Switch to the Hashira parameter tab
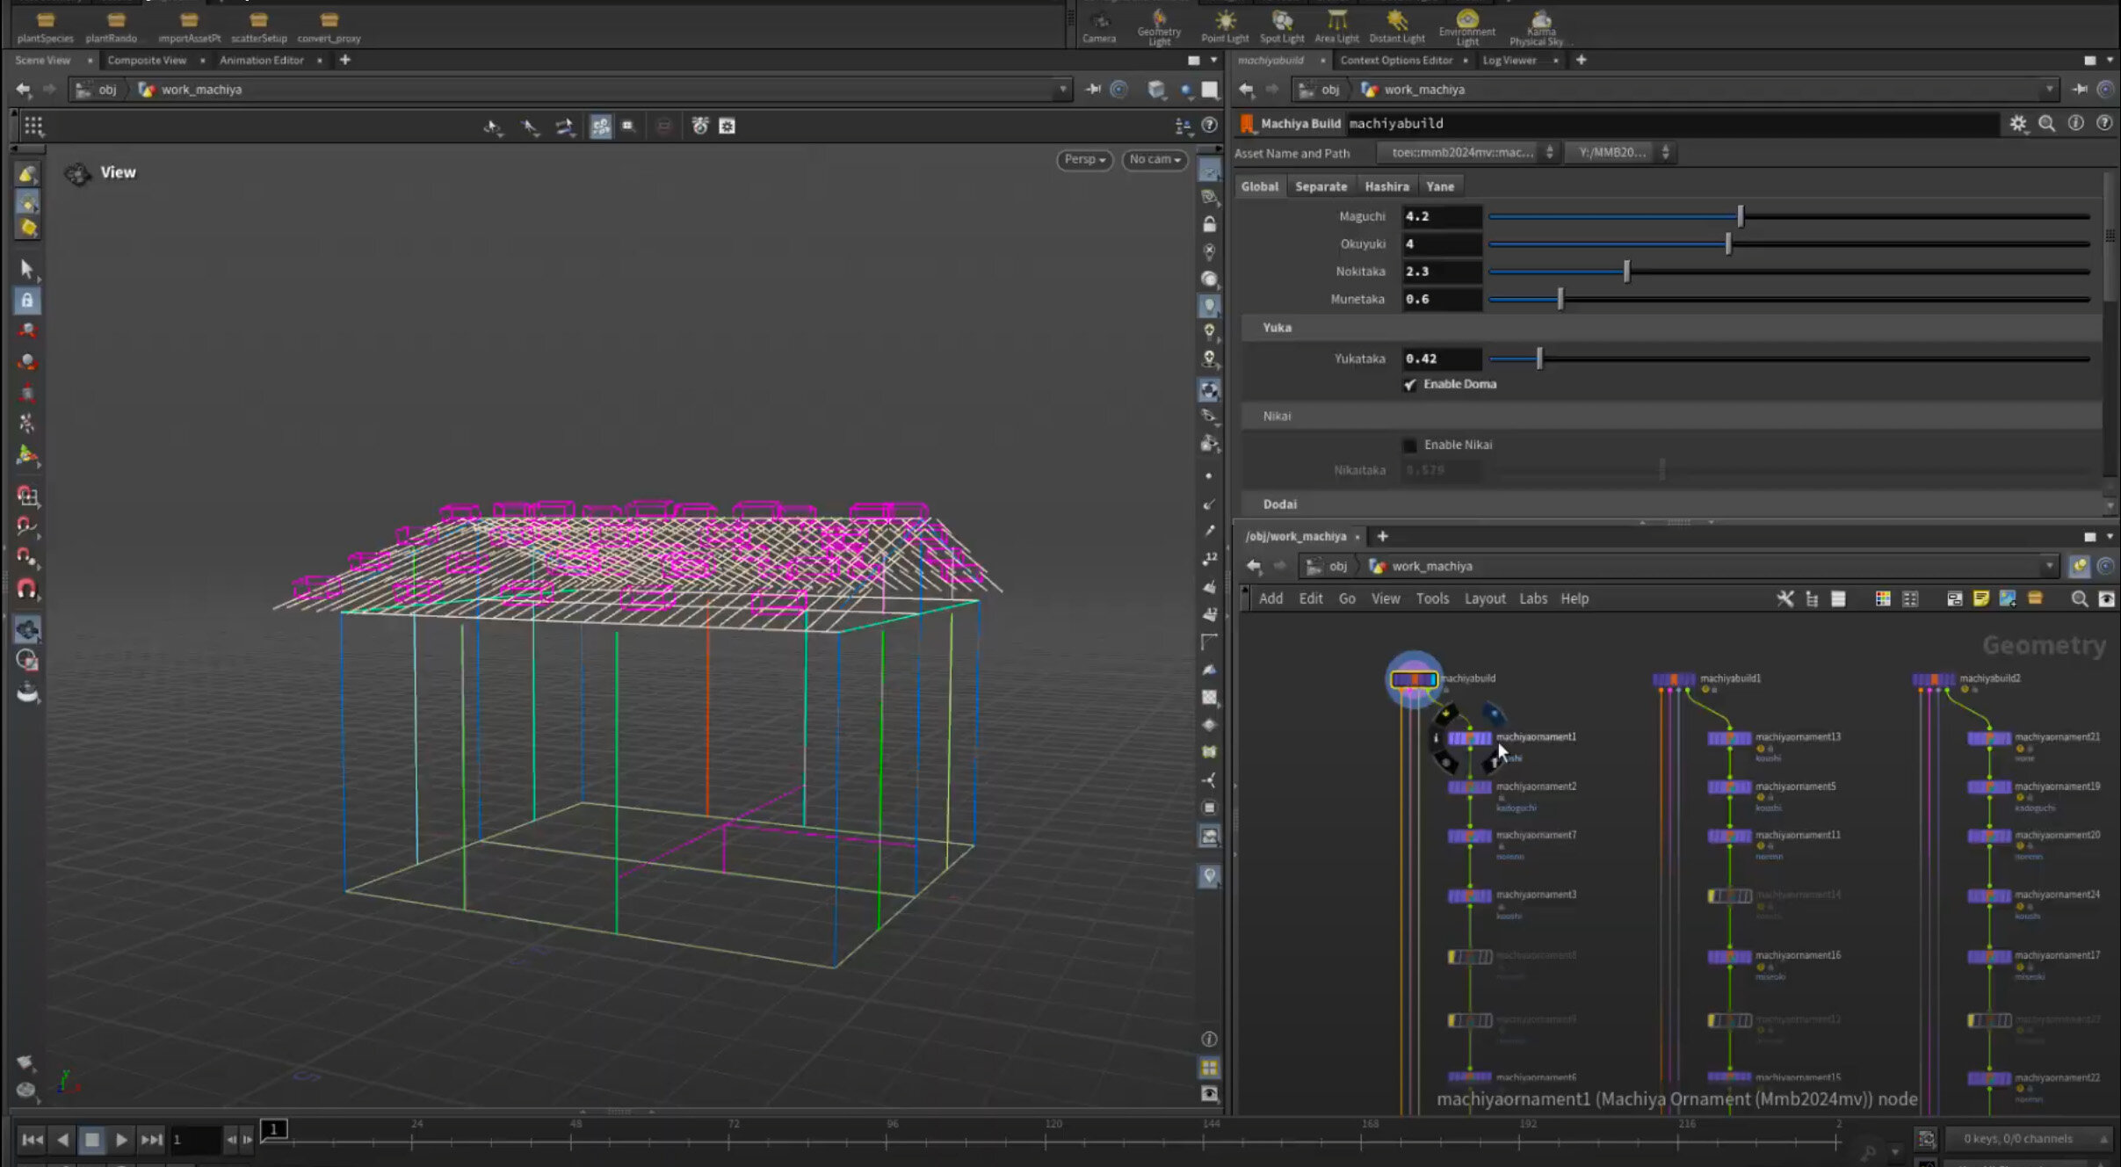Screen dimensions: 2121x1167 click(x=1386, y=186)
